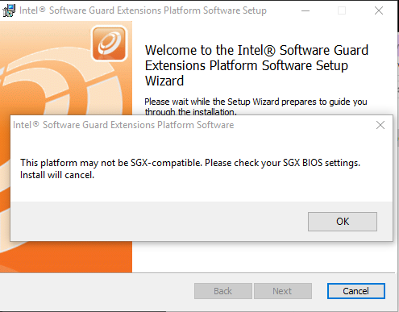Click the disabled Next button
The image size is (399, 312).
(x=283, y=291)
